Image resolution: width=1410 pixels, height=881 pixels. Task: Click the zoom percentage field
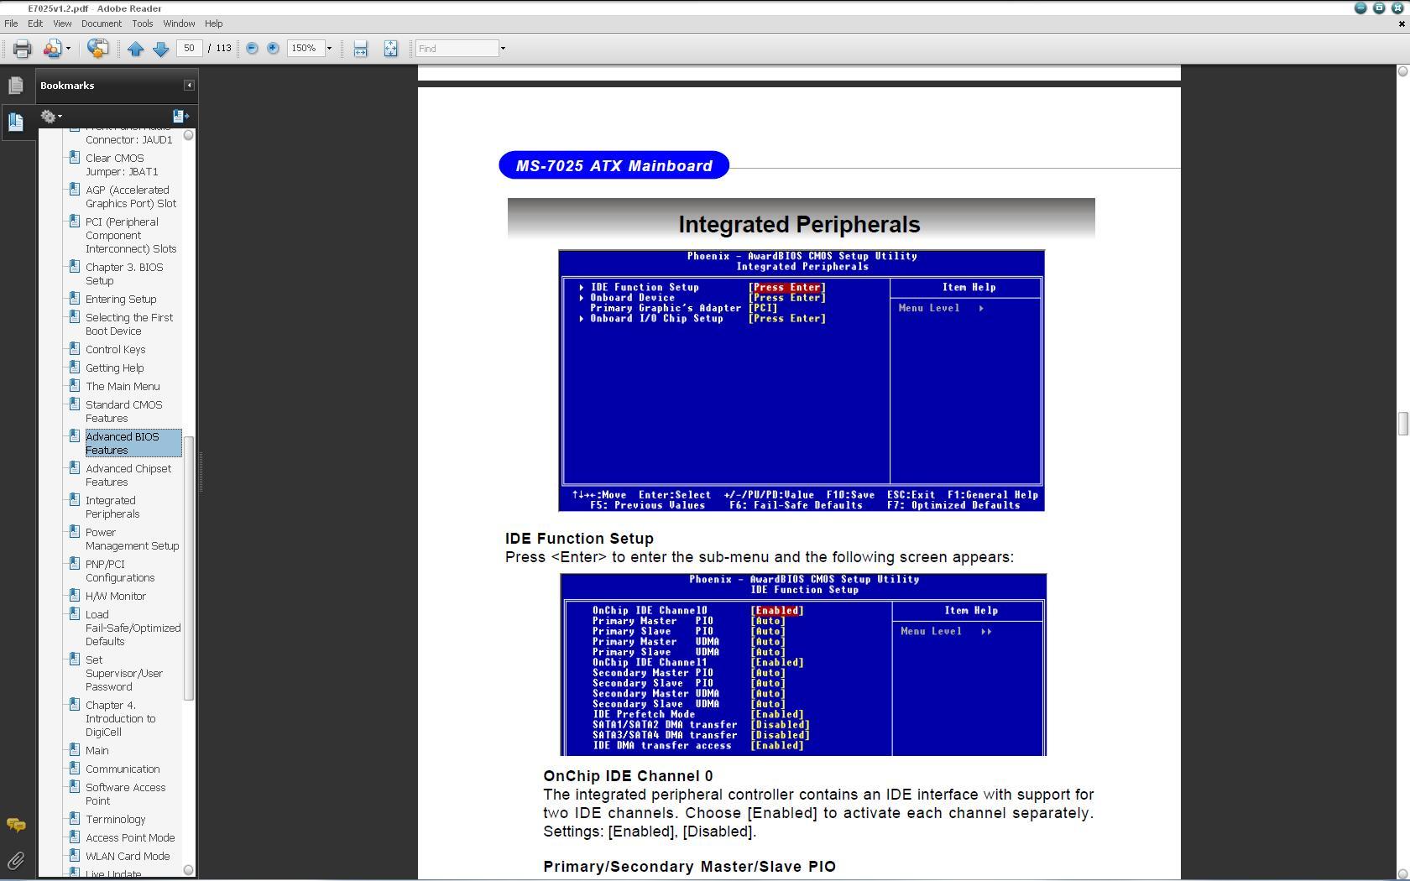[305, 49]
